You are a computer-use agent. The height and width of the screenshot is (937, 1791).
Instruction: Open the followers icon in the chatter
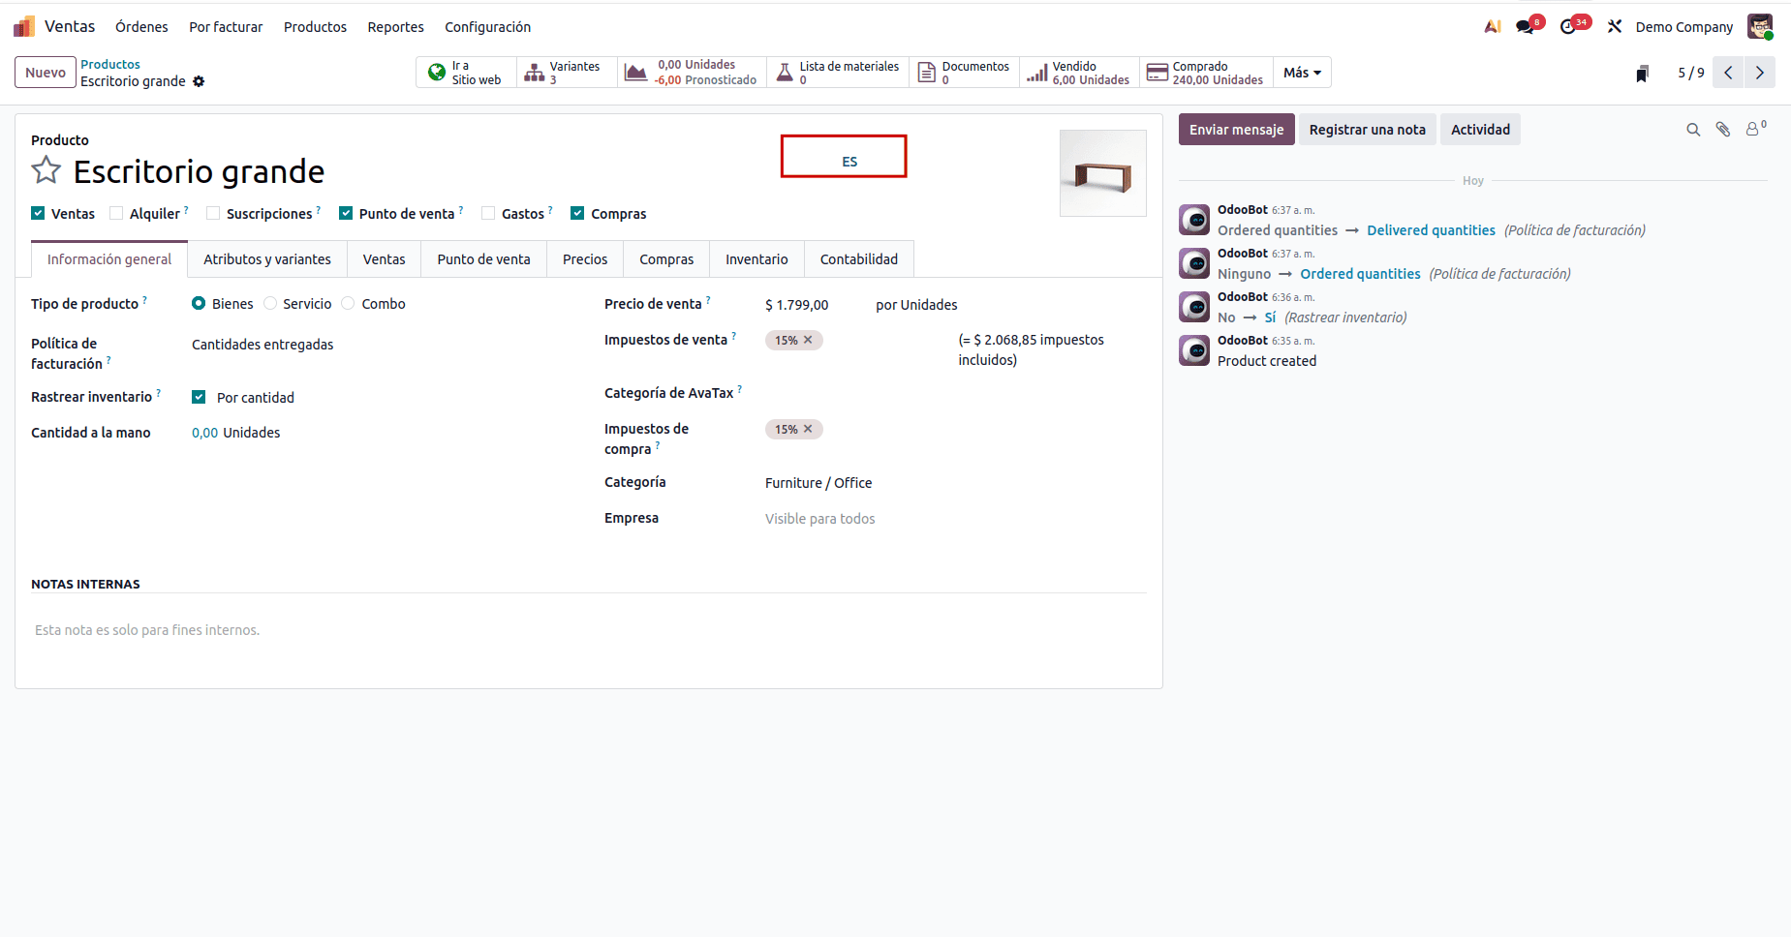pos(1753,129)
